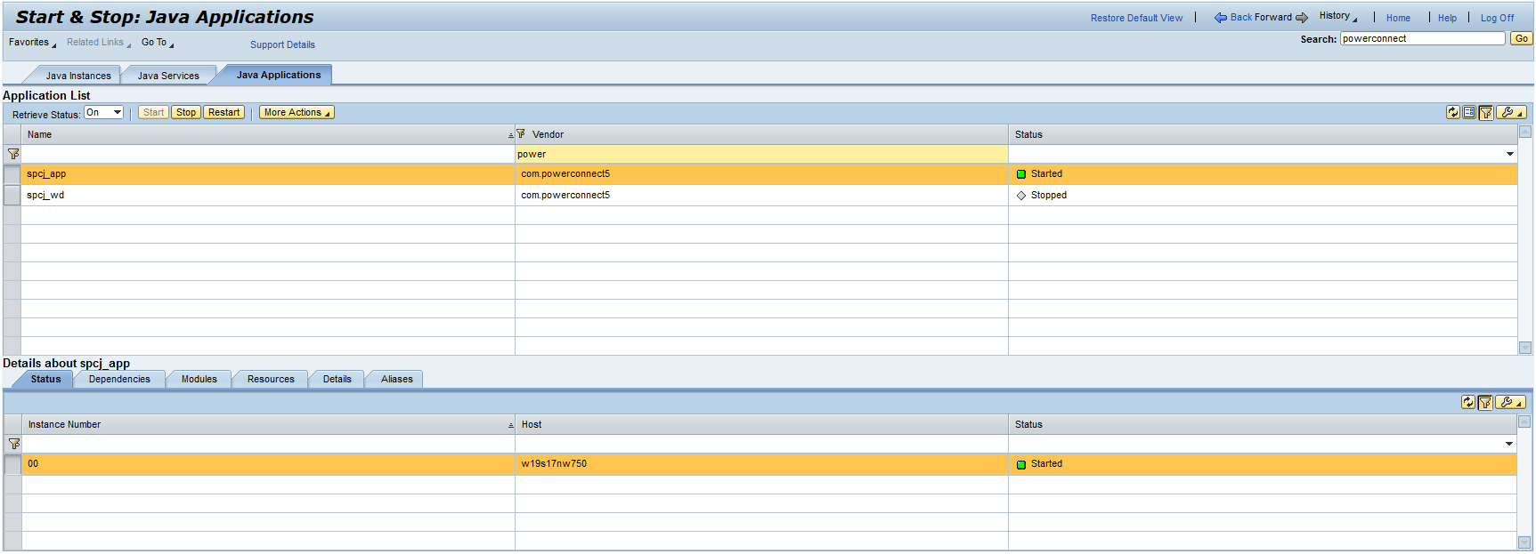
Task: Click the Support Details link
Action: (282, 44)
